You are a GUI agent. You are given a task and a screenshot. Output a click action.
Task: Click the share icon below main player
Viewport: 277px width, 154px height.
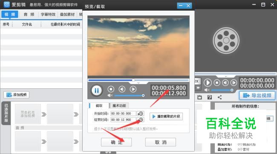(x=219, y=97)
